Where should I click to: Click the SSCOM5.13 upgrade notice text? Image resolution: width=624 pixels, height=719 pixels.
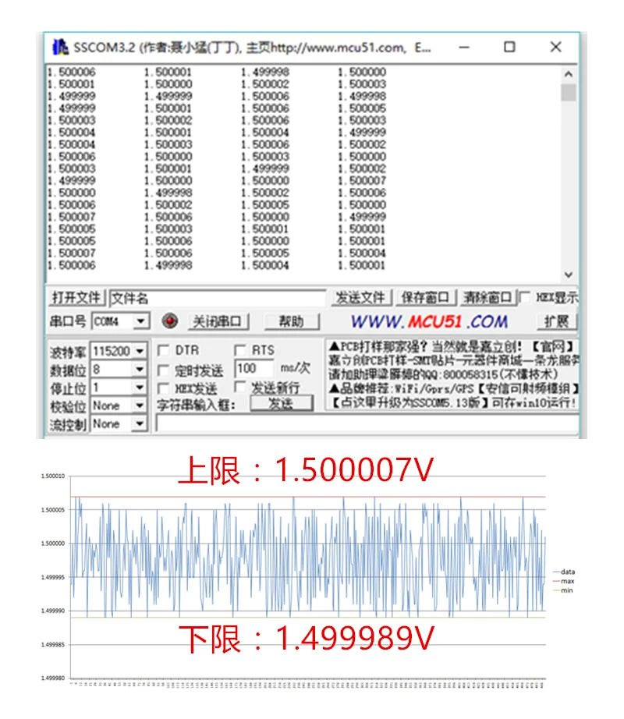[x=453, y=402]
